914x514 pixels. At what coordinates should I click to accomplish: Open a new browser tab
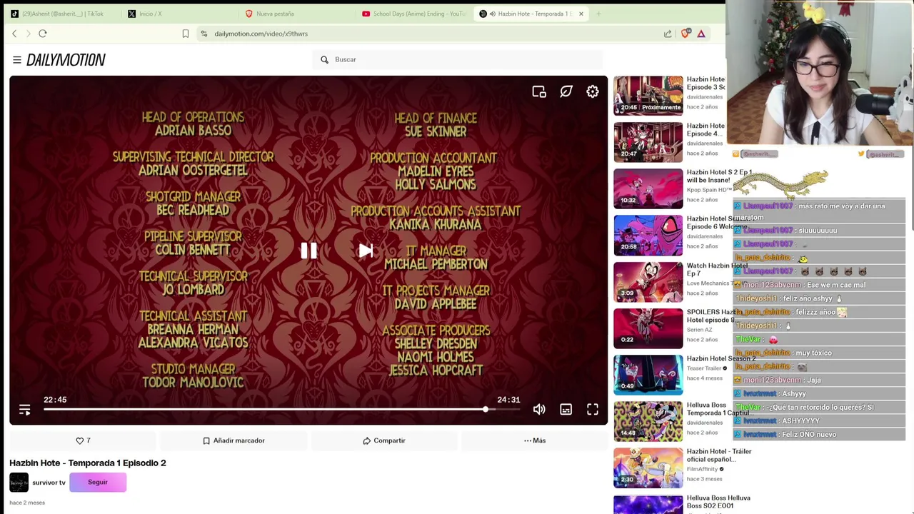[x=598, y=14]
